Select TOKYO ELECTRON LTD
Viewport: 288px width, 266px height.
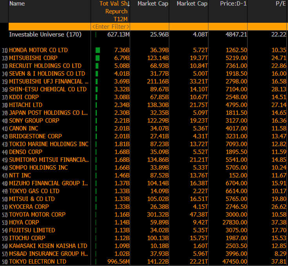[x=38, y=261]
